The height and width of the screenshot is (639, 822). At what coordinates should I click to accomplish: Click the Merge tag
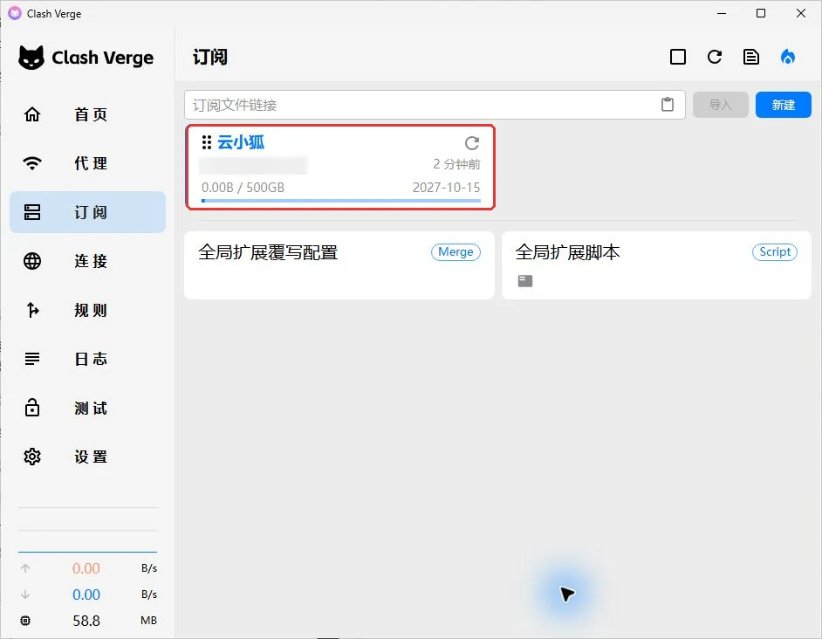(x=456, y=251)
